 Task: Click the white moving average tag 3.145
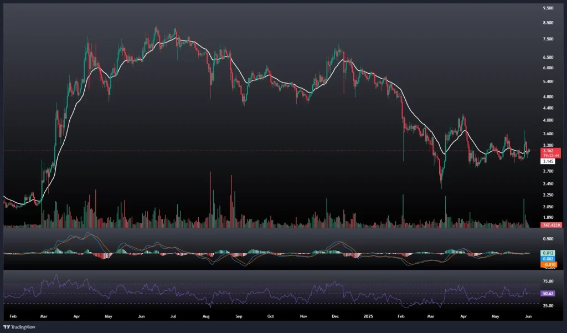click(x=548, y=161)
